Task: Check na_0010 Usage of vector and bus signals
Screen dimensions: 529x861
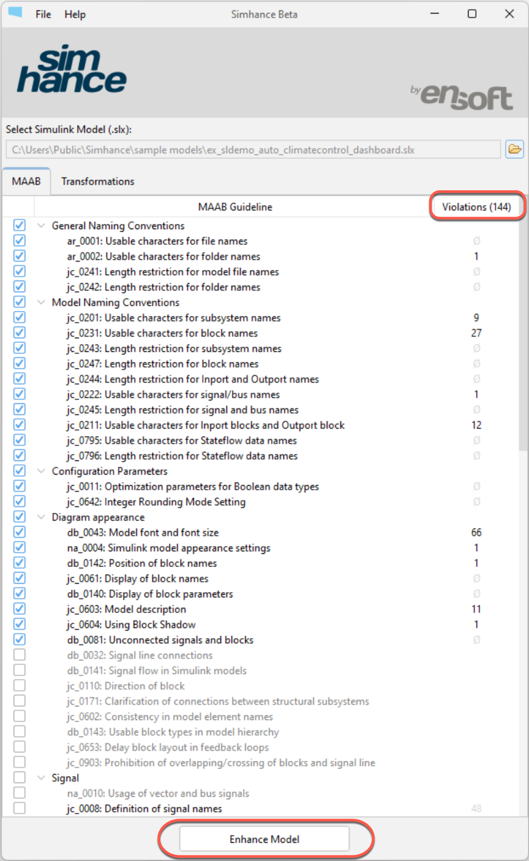Action: 19,793
